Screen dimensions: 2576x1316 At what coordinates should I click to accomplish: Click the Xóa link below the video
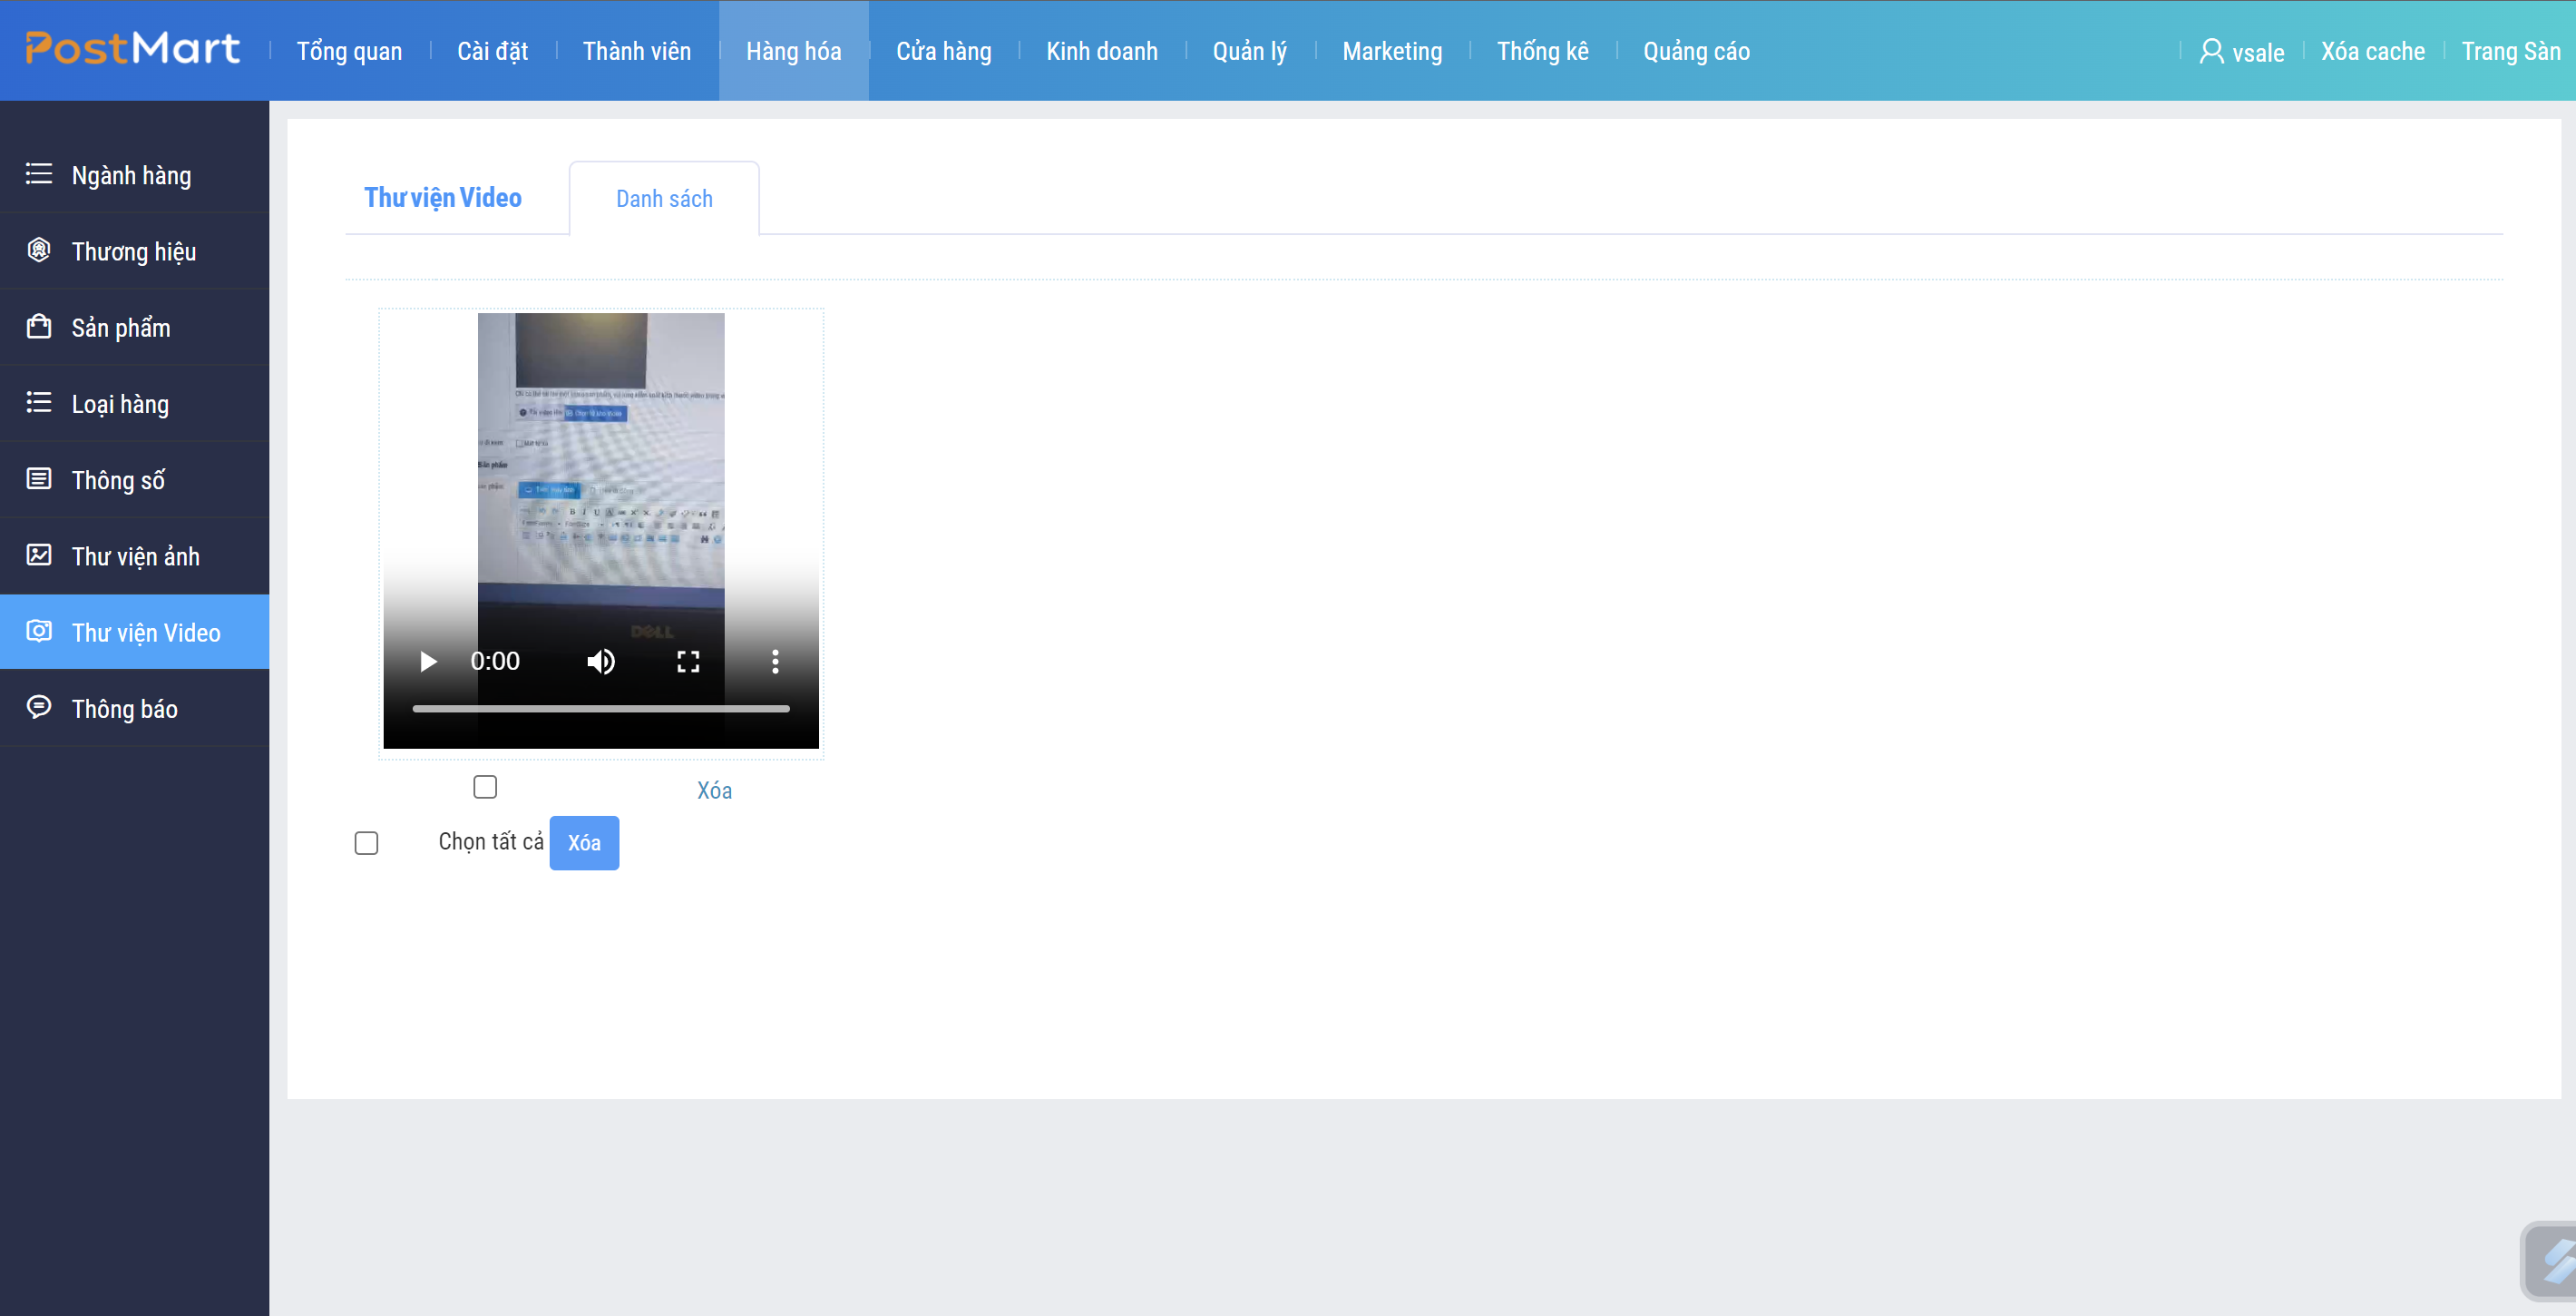(714, 791)
